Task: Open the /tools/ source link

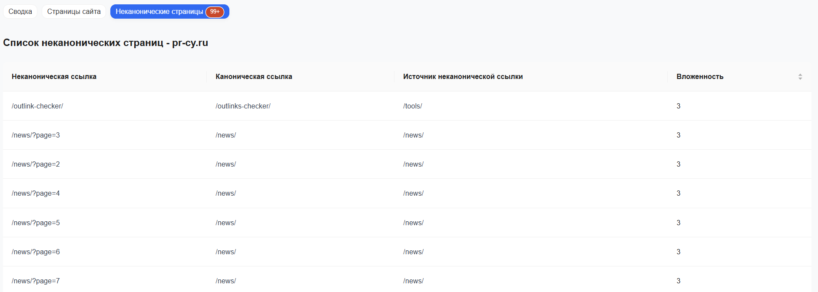Action: [x=412, y=106]
